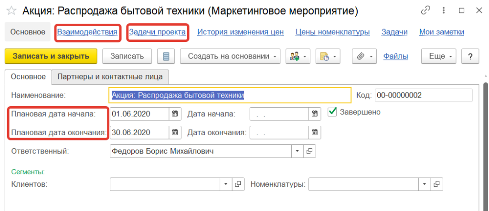489x211 pixels.
Task: Add this form to favorites with star icon
Action: pyautogui.click(x=13, y=10)
